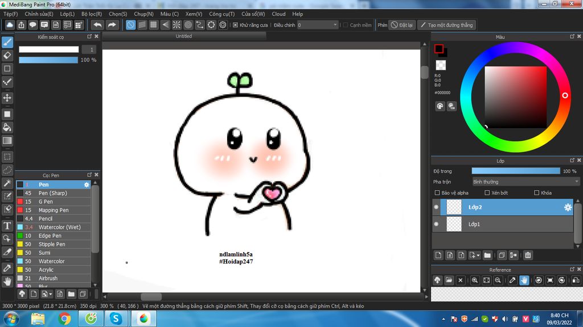Open the add-layer dropdown arrow in Lớp panel
The height and width of the screenshot is (327, 583).
478,255
